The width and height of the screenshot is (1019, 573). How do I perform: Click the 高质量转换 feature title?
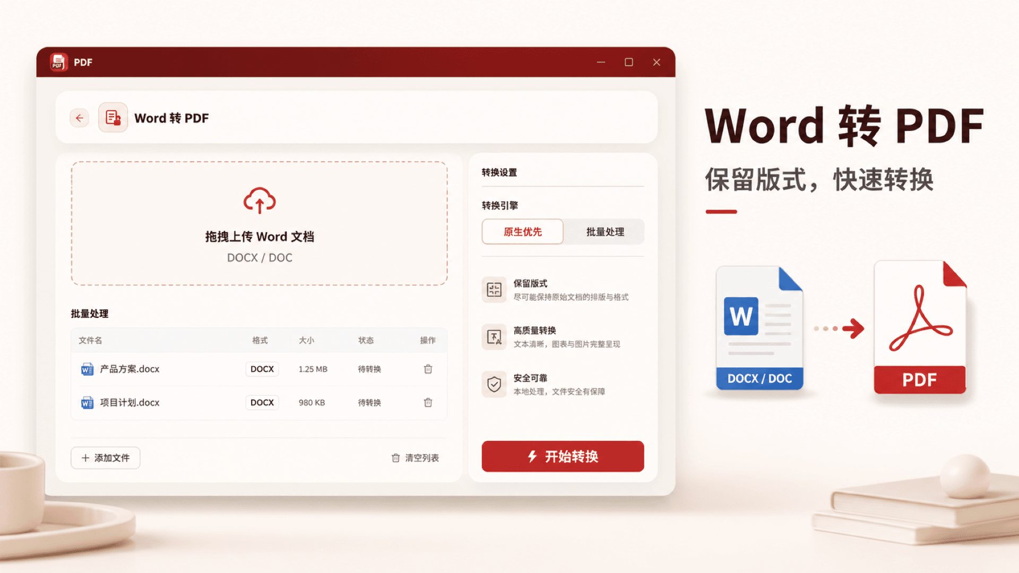[534, 331]
